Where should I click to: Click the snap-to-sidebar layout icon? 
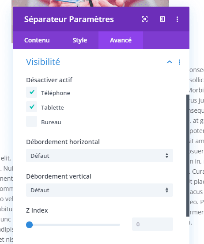click(x=162, y=19)
